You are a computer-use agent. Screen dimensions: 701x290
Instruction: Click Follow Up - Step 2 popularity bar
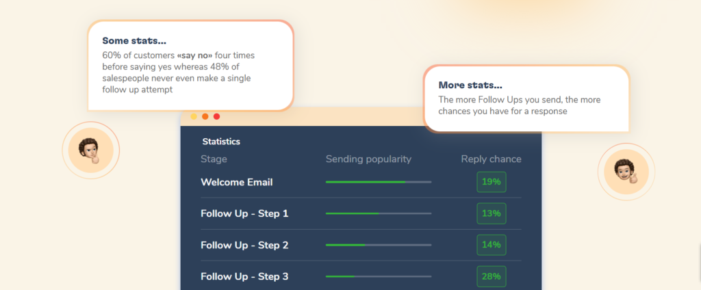(x=379, y=245)
